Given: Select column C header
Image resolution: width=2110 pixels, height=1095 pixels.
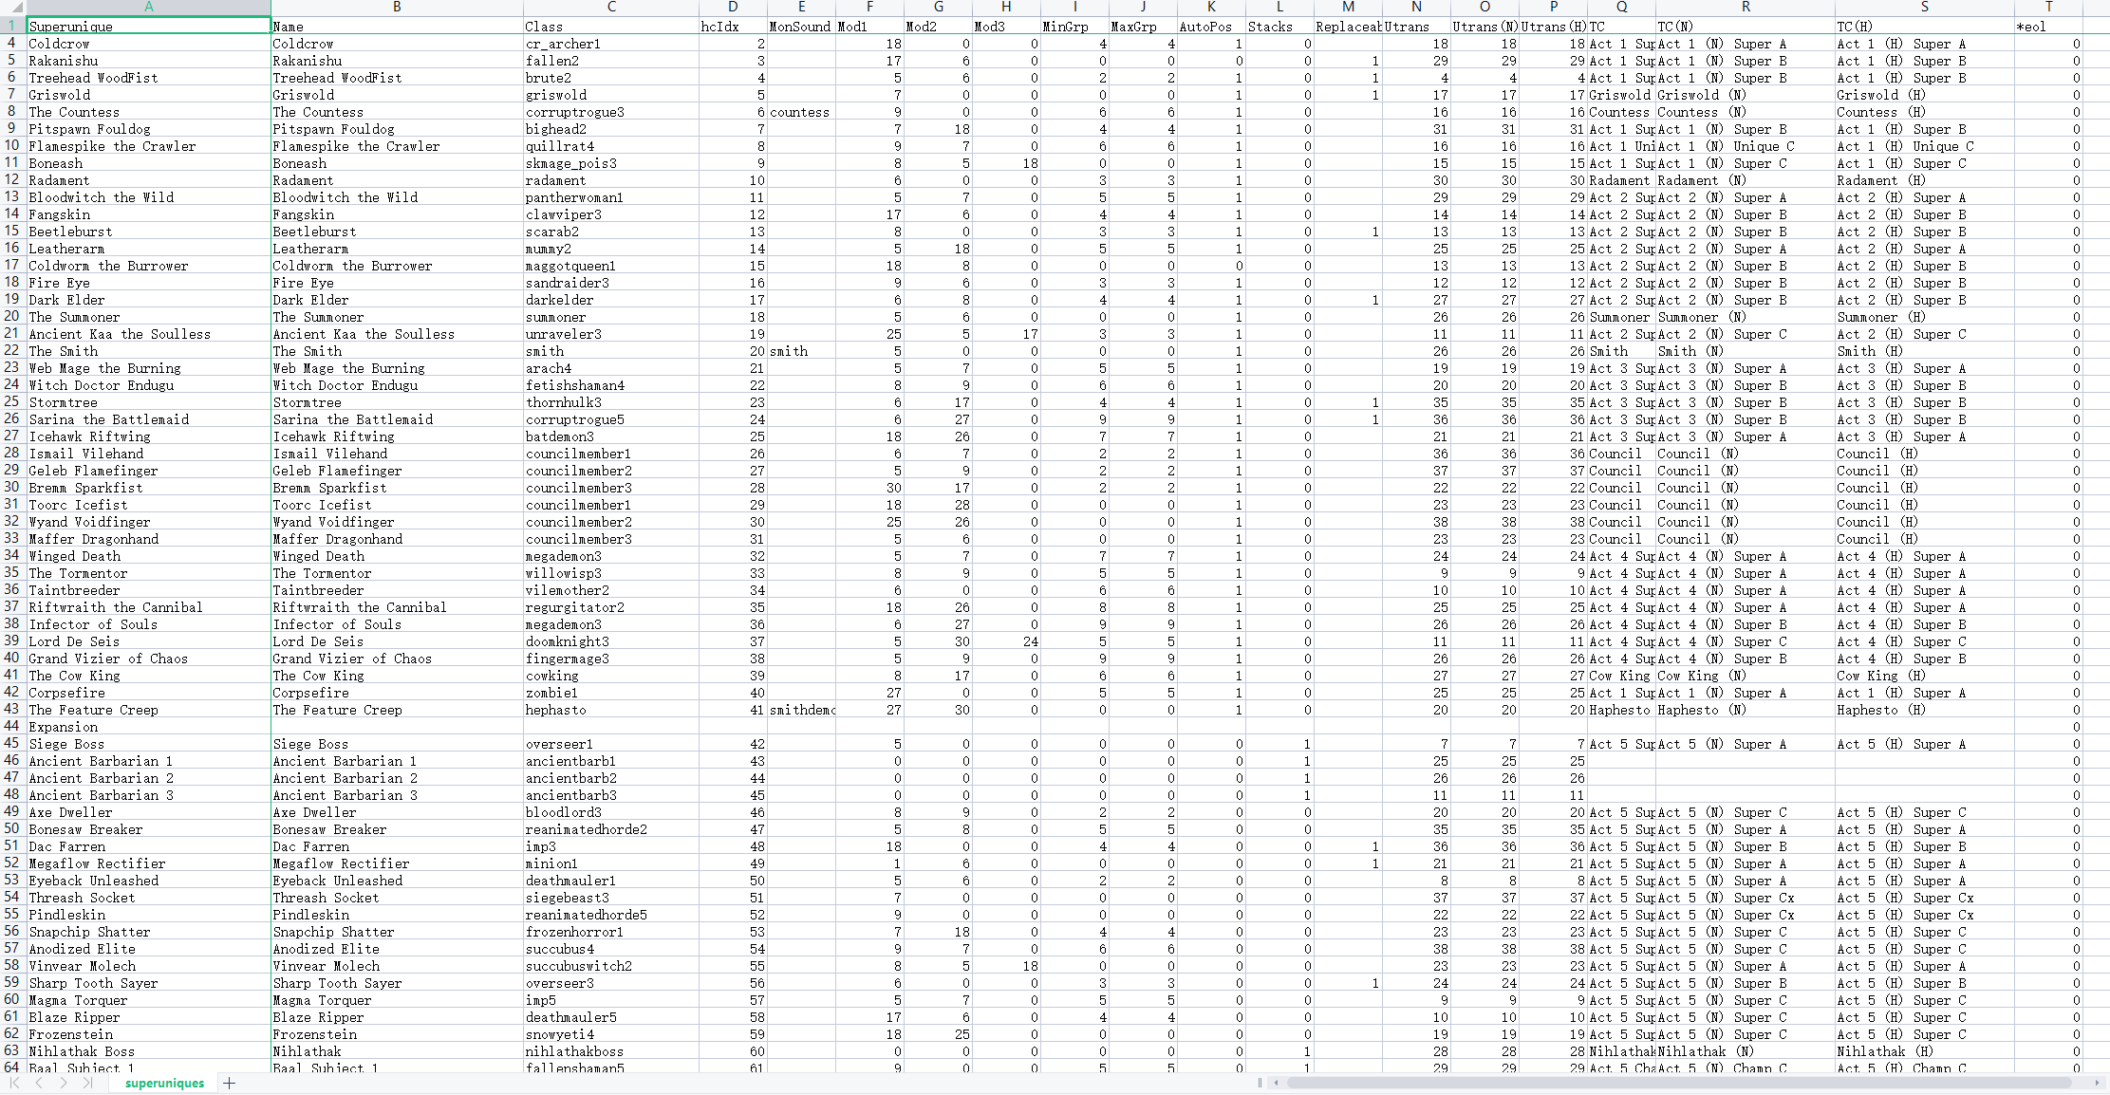Looking at the screenshot, I should pyautogui.click(x=611, y=7).
